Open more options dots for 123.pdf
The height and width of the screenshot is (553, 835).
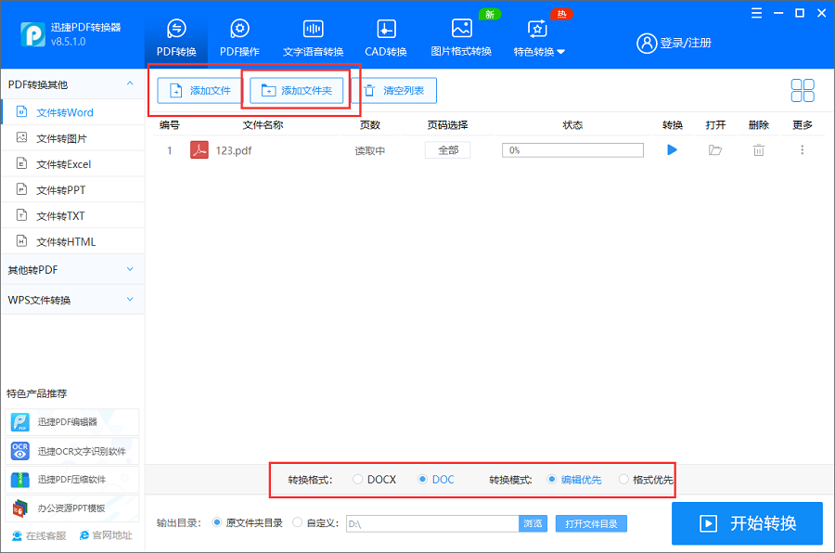click(802, 150)
